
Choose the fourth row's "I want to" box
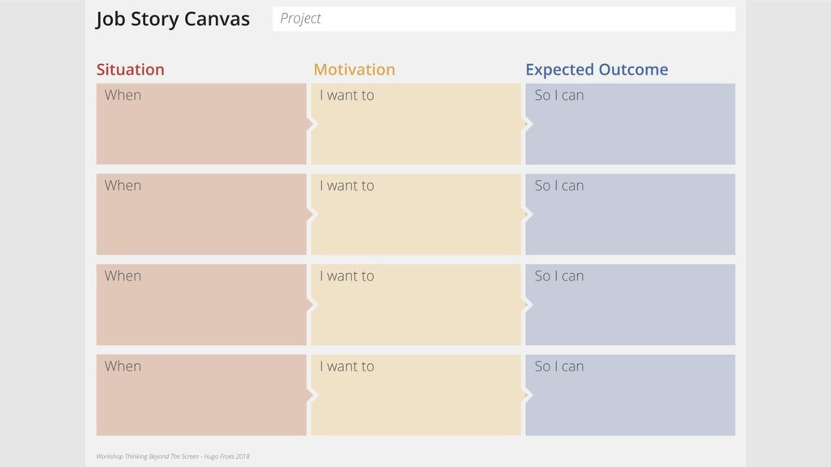(415, 395)
